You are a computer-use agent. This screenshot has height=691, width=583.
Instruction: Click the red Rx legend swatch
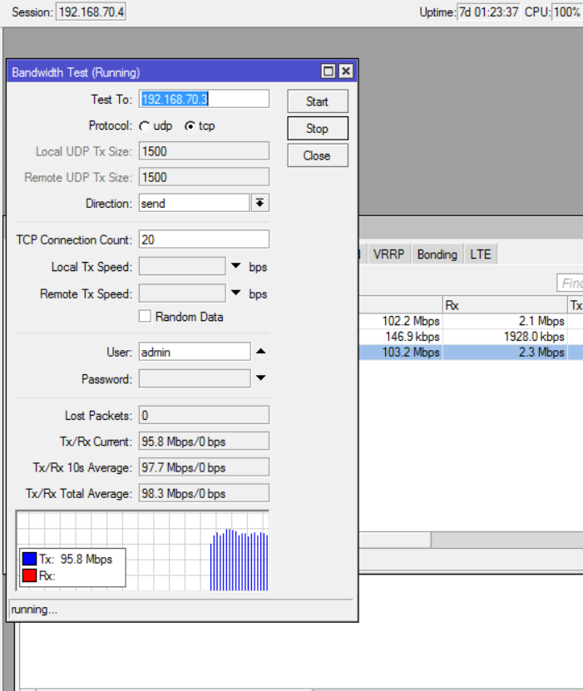pyautogui.click(x=30, y=575)
